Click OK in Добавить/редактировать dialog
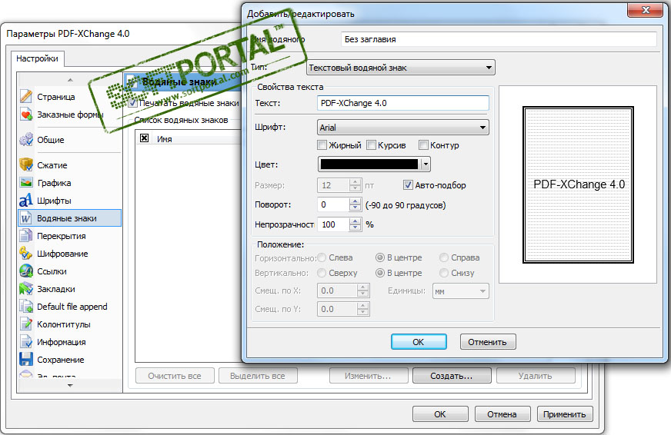 (419, 342)
